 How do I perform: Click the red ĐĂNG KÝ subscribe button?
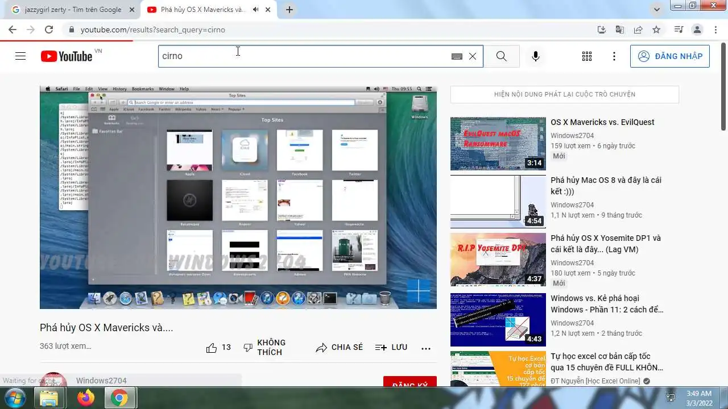410,381
